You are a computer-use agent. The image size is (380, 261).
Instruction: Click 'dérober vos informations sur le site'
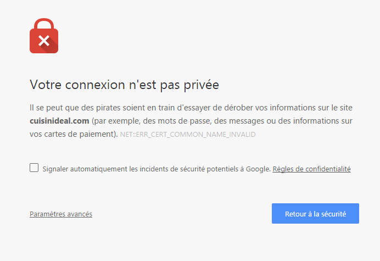click(288, 108)
